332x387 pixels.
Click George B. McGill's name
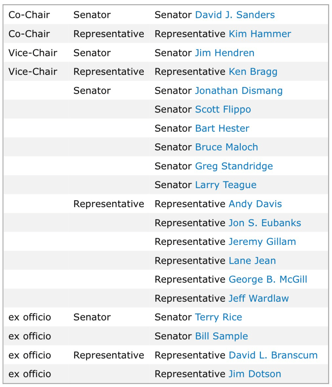268,279
